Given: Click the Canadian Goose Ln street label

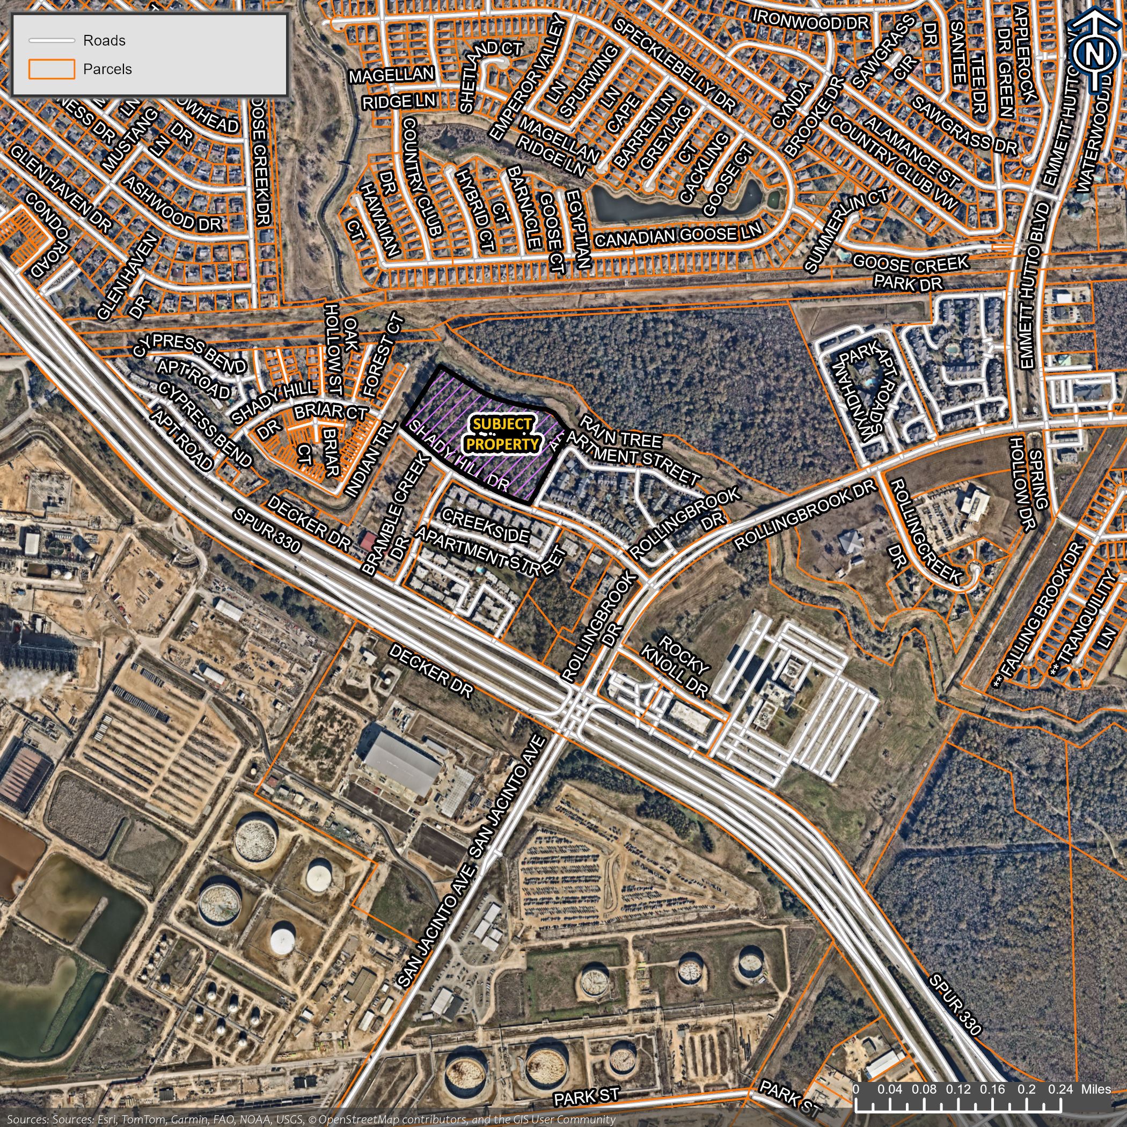Looking at the screenshot, I should point(678,236).
